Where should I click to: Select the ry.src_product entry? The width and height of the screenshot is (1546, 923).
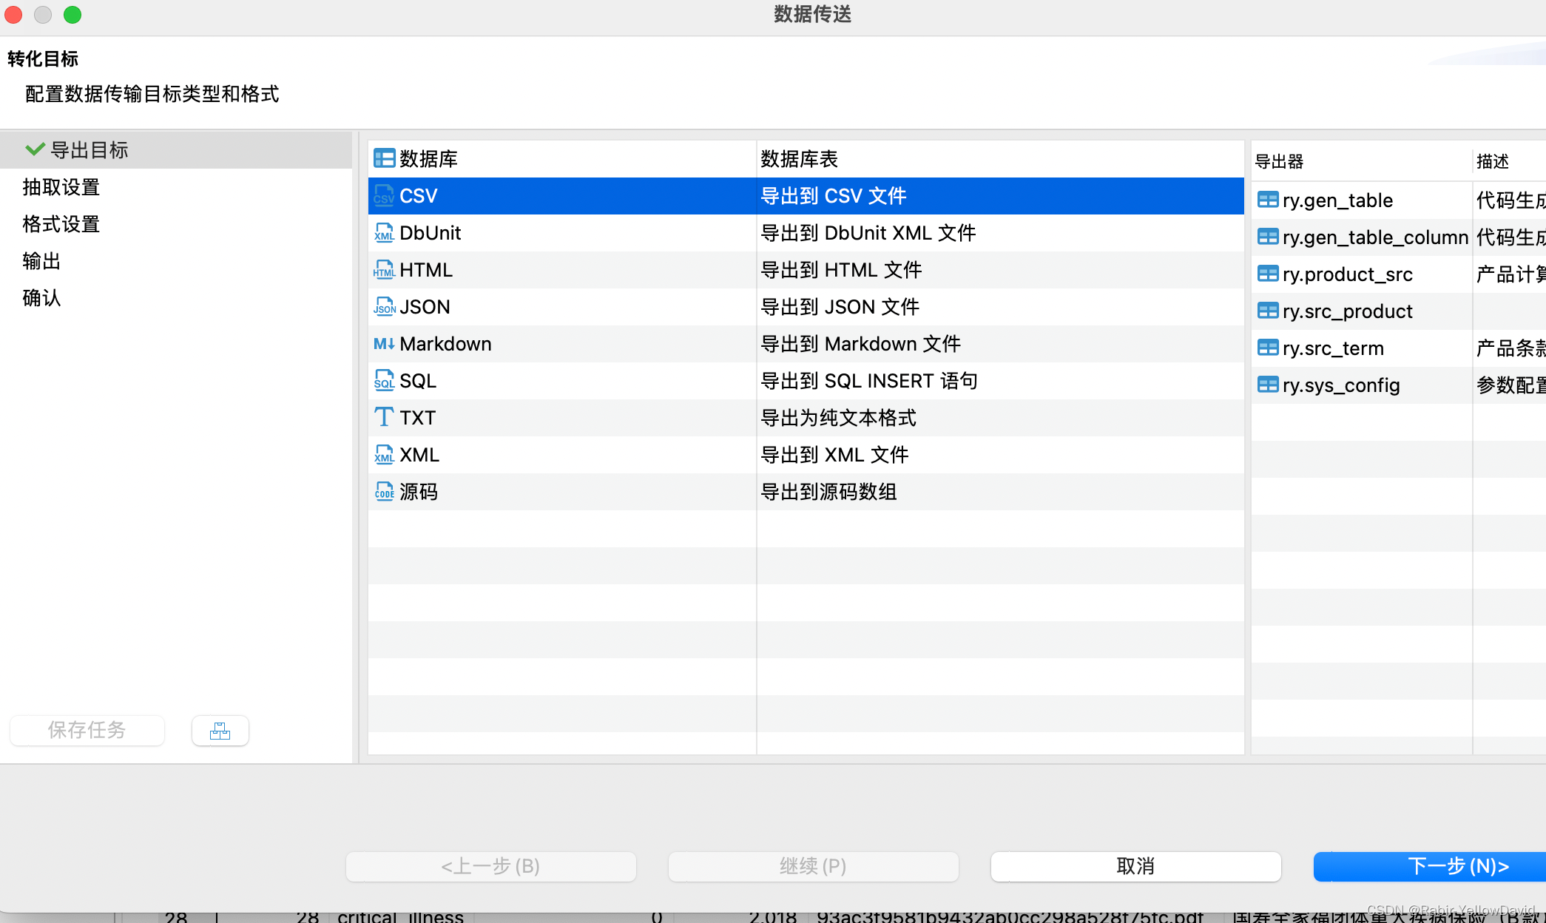pos(1399,311)
